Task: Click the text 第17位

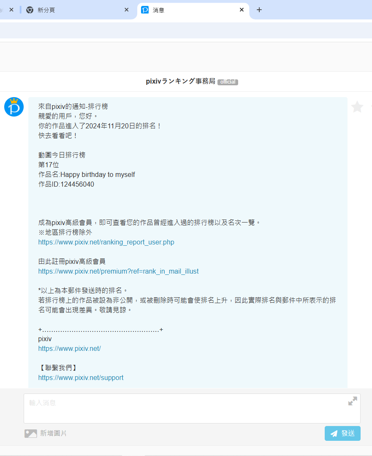Action: pyautogui.click(x=49, y=165)
